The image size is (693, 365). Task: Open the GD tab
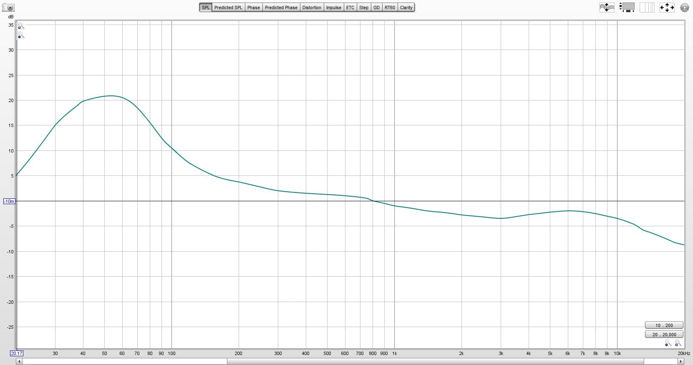[x=376, y=7]
